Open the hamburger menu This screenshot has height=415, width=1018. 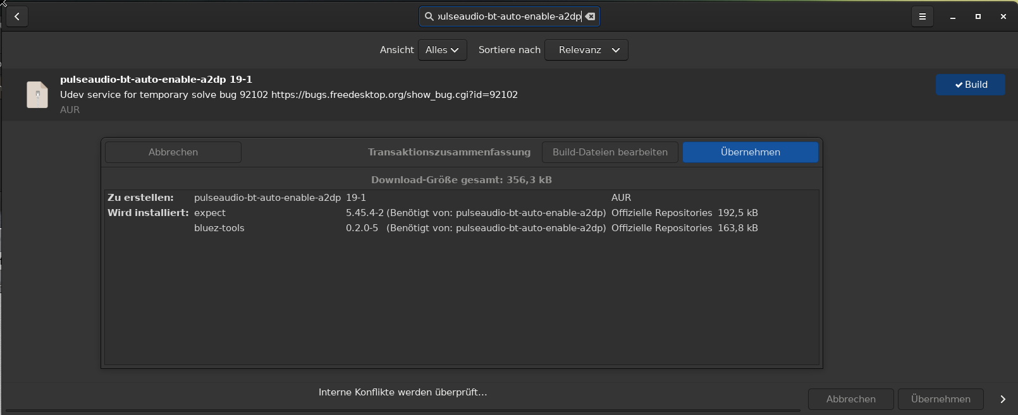pos(923,16)
